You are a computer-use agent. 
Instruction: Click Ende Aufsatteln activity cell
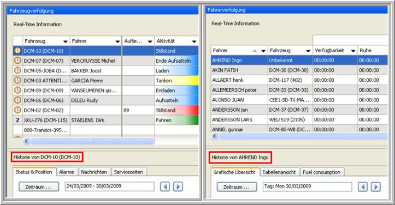pos(176,61)
